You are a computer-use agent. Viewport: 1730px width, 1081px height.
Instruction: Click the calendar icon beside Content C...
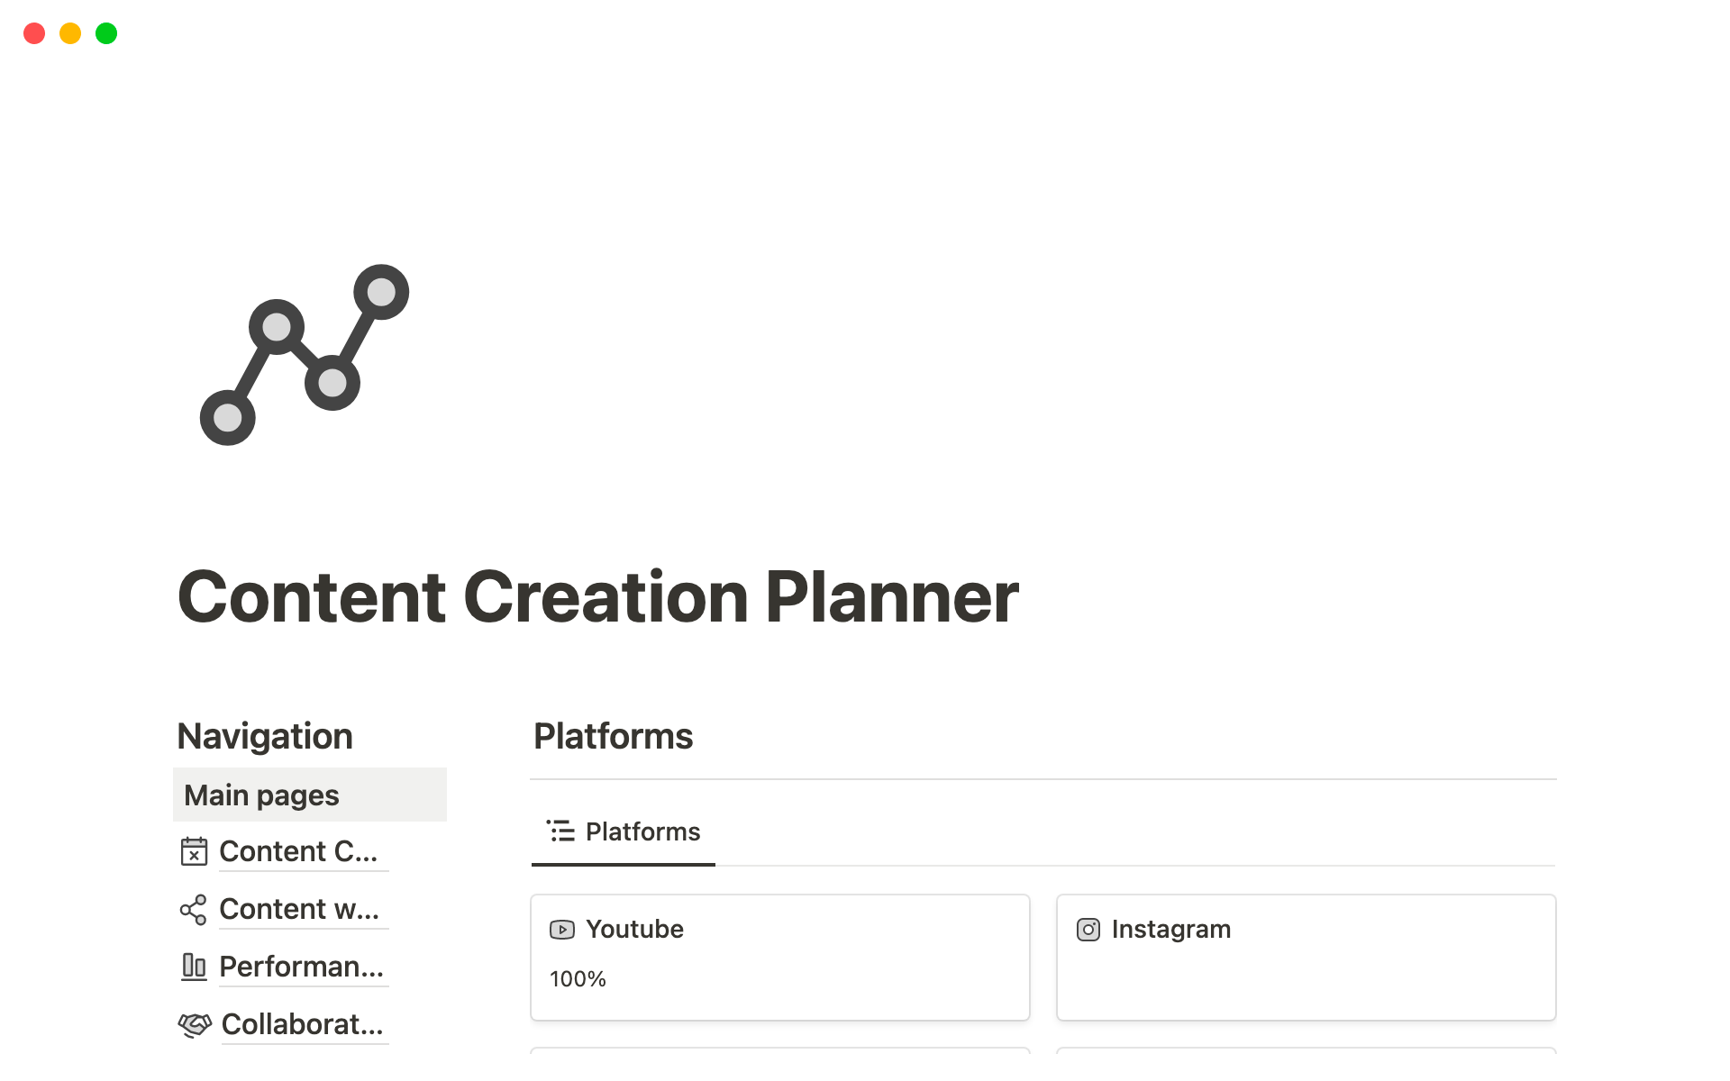[x=194, y=851]
